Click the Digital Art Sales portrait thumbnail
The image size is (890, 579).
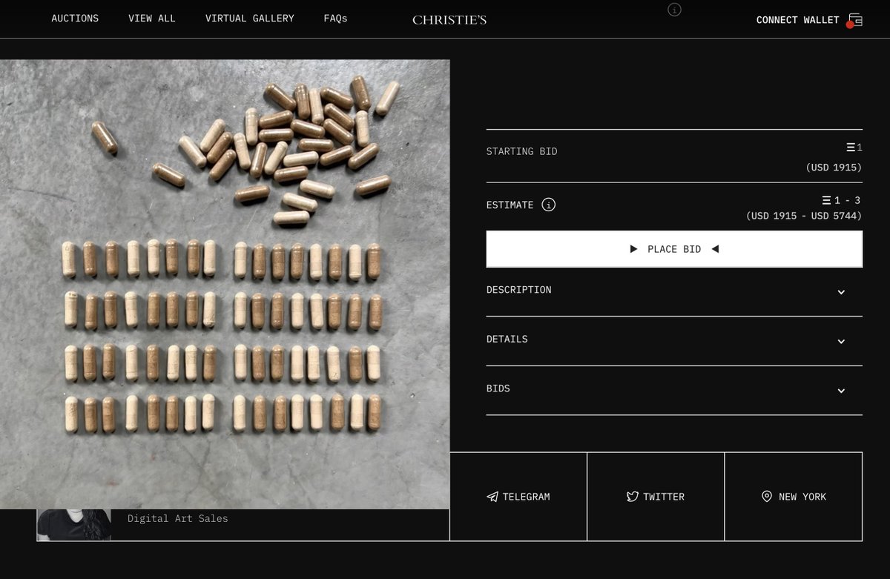pyautogui.click(x=74, y=525)
